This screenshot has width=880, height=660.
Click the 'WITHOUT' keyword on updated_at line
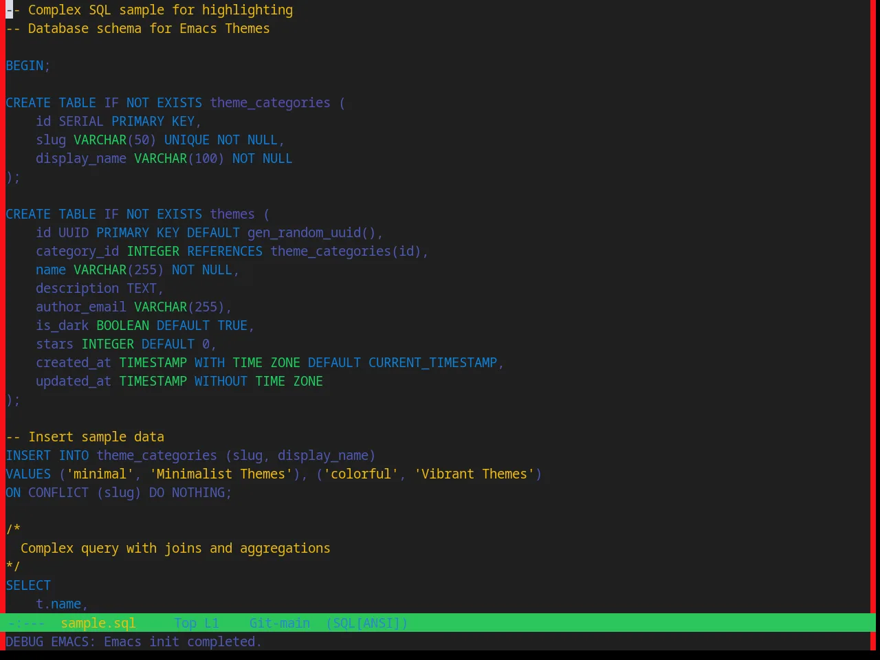221,382
